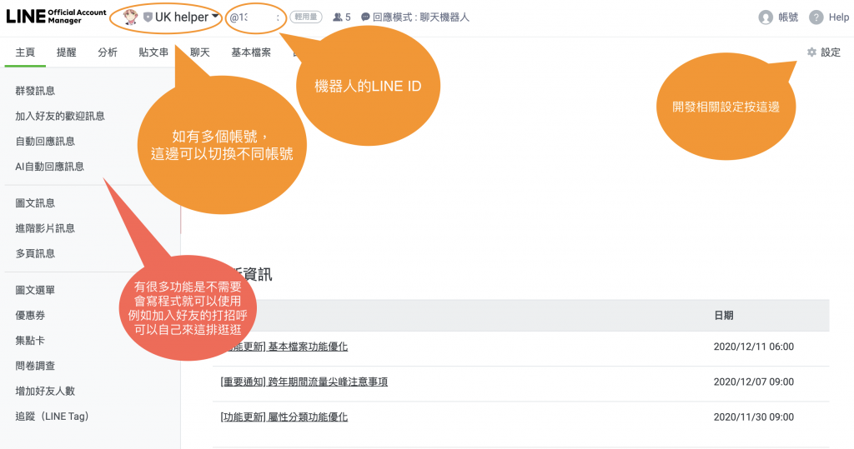
Task: Switch to the 主頁 tab
Action: [x=25, y=52]
